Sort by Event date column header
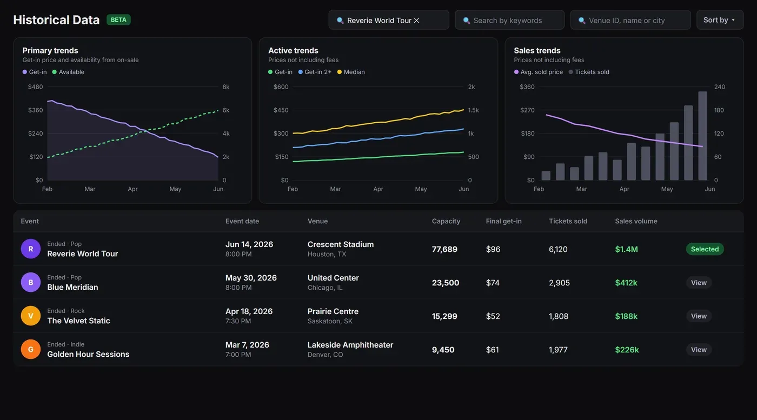 [242, 221]
